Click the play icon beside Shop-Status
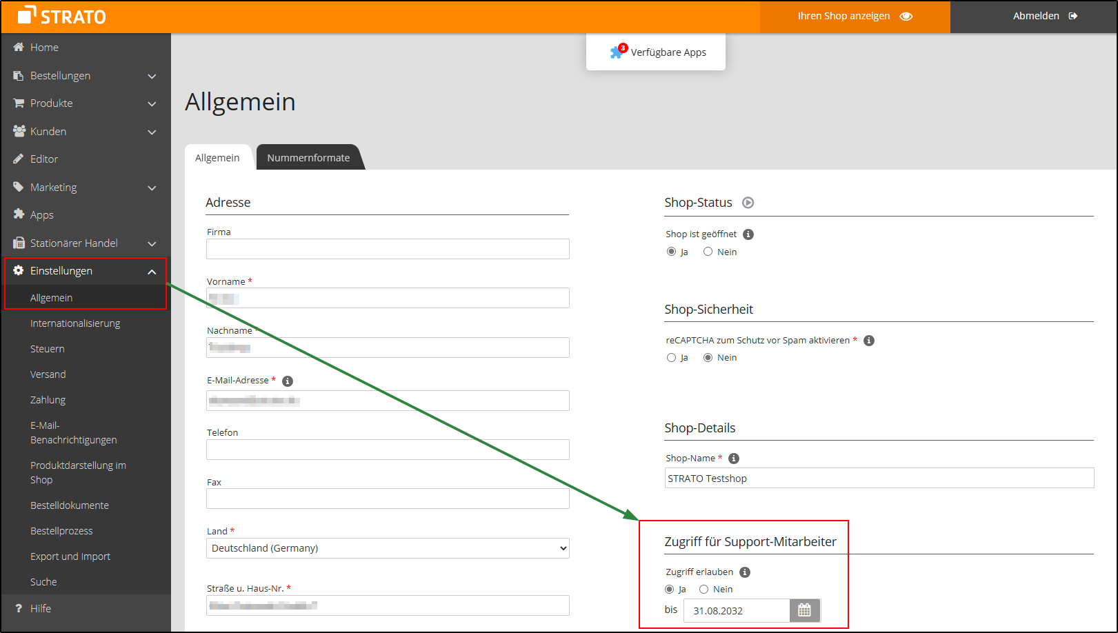The width and height of the screenshot is (1118, 633). [x=748, y=203]
